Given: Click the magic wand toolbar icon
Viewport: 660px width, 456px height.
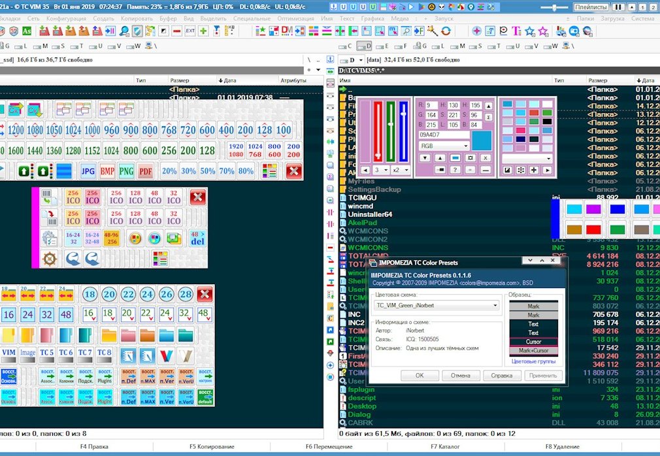Looking at the screenshot, I should [433, 31].
